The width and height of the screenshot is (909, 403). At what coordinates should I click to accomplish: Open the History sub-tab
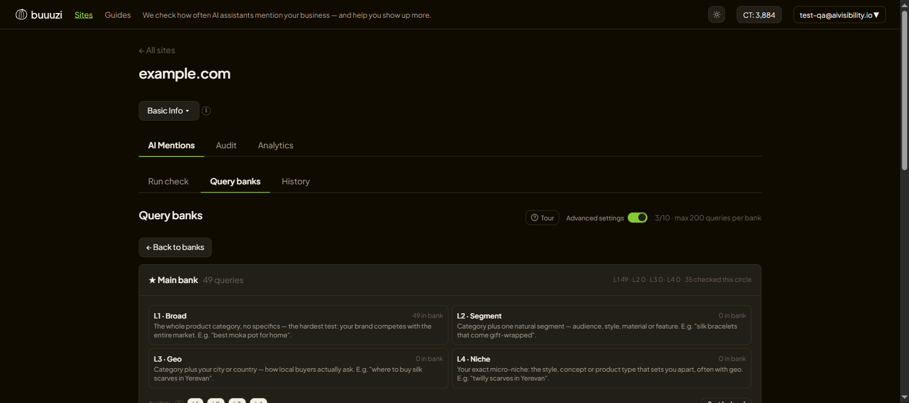click(x=295, y=181)
